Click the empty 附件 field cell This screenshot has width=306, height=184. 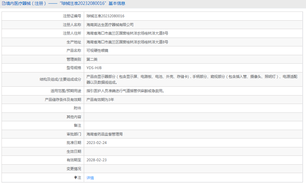pos(193,108)
